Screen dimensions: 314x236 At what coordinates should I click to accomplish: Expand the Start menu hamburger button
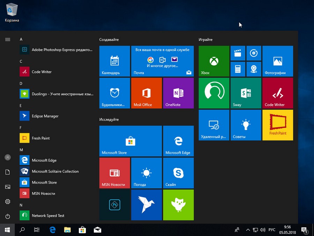coord(8,40)
